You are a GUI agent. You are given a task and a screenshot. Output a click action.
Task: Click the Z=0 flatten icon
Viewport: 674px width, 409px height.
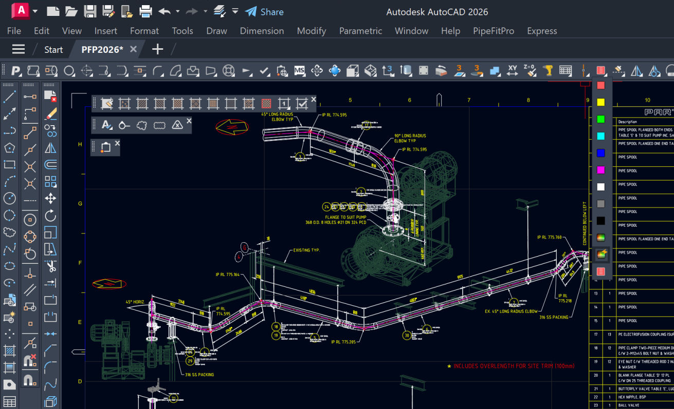point(530,70)
